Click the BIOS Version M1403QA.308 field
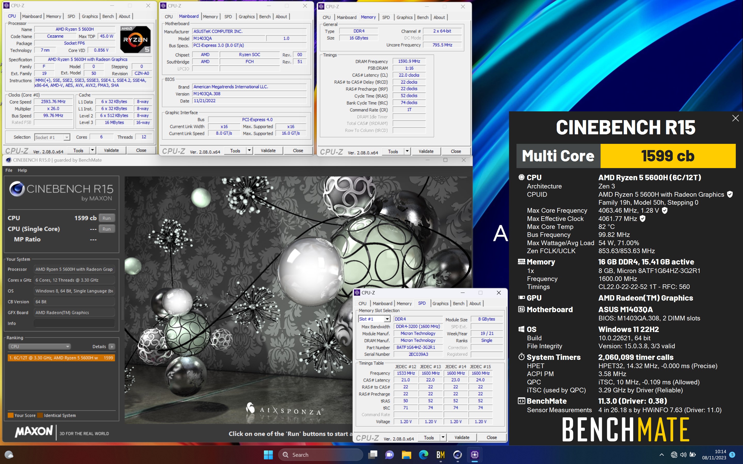 click(x=249, y=94)
